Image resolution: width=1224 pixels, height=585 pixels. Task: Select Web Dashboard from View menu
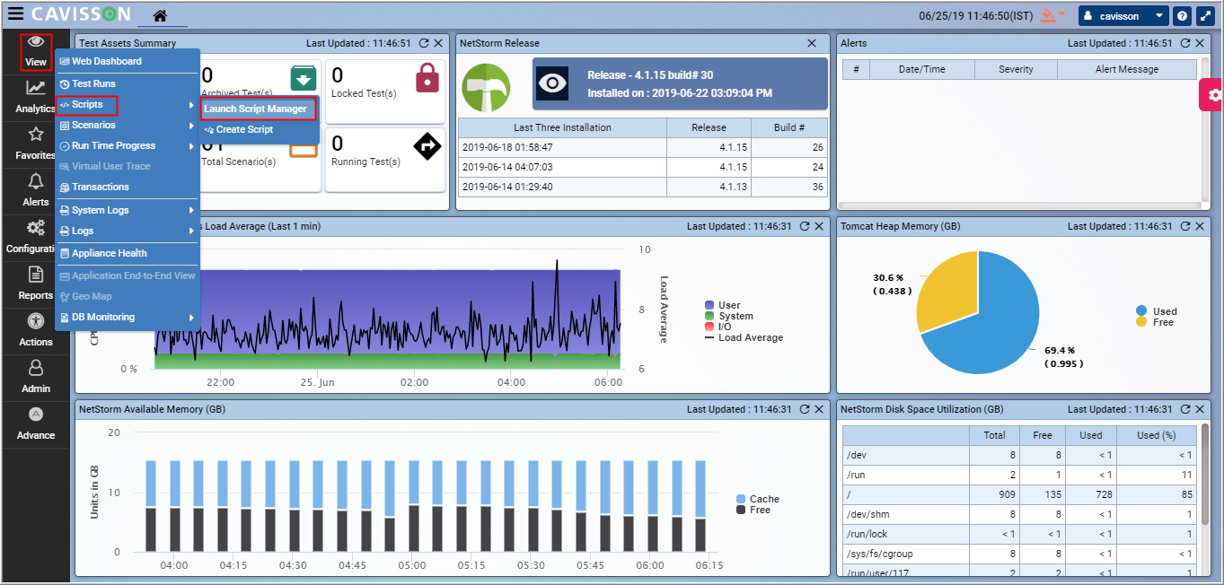tap(127, 61)
